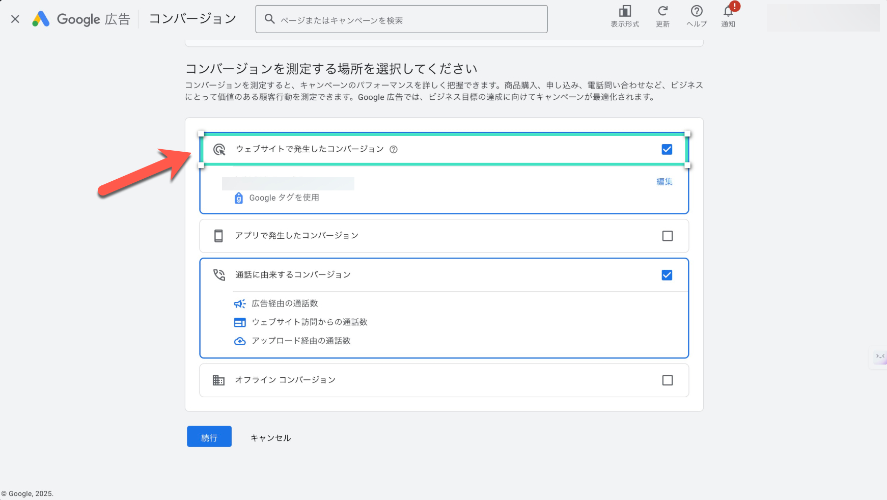Check the オフライン コンバージョン checkbox

667,380
